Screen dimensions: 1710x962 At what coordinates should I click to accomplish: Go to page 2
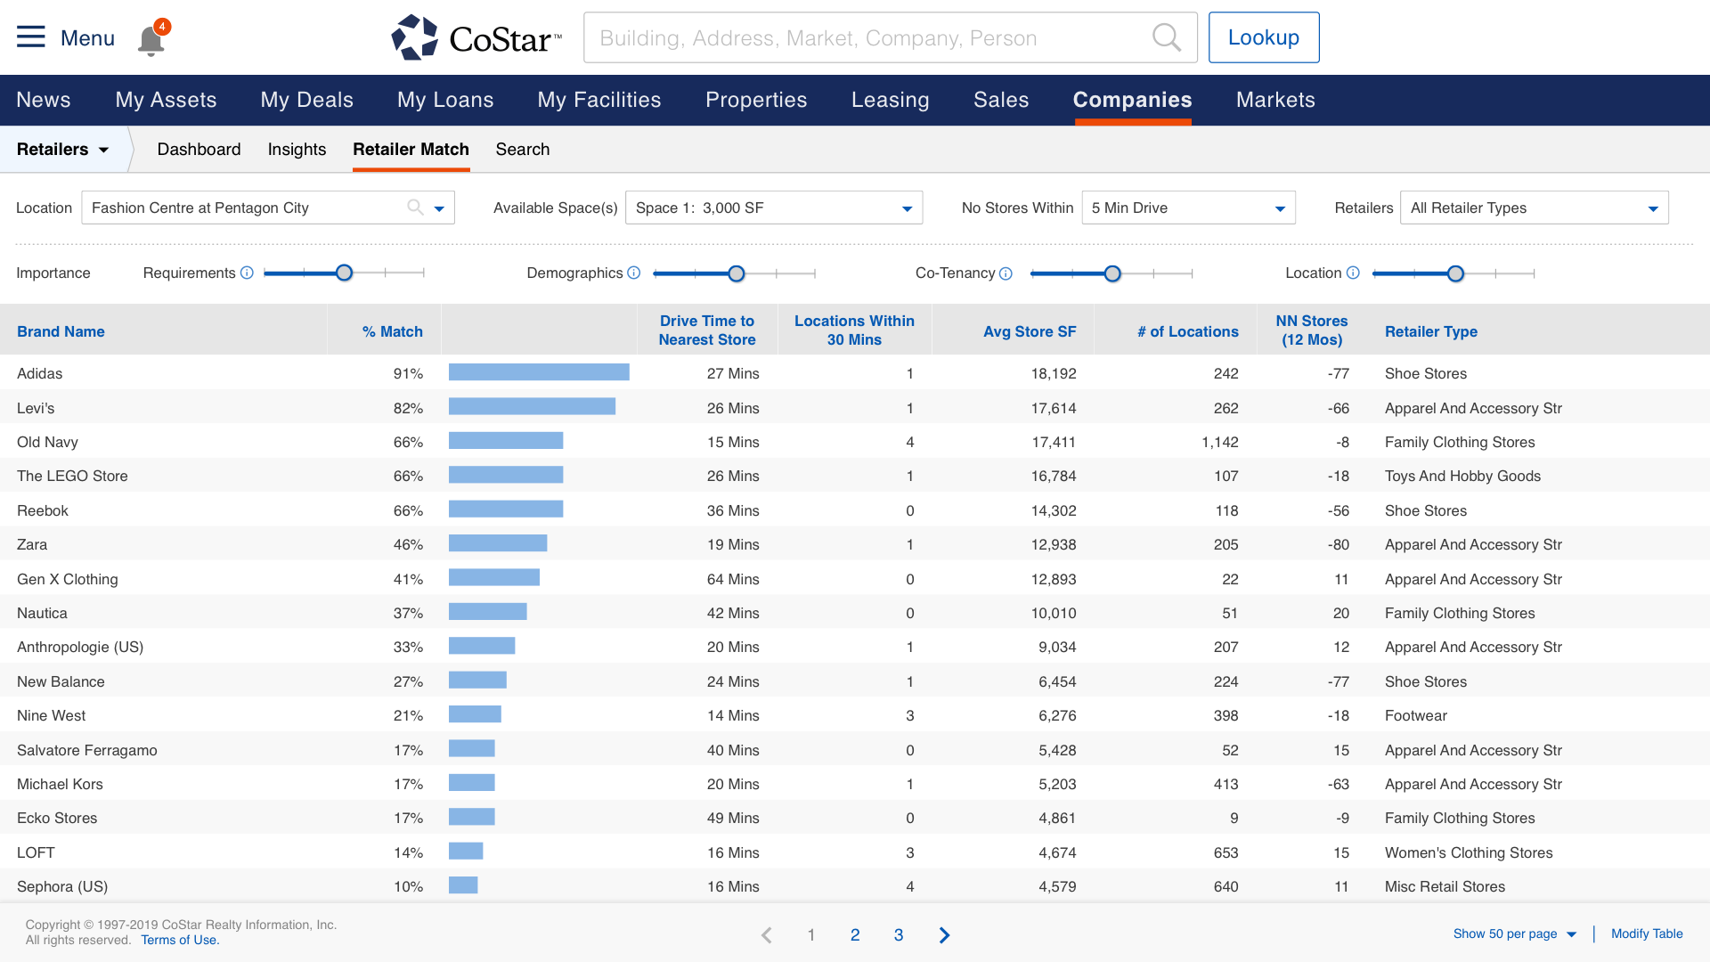point(855,935)
